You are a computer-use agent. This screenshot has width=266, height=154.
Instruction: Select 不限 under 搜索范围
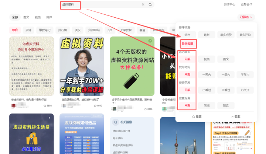coord(187,90)
